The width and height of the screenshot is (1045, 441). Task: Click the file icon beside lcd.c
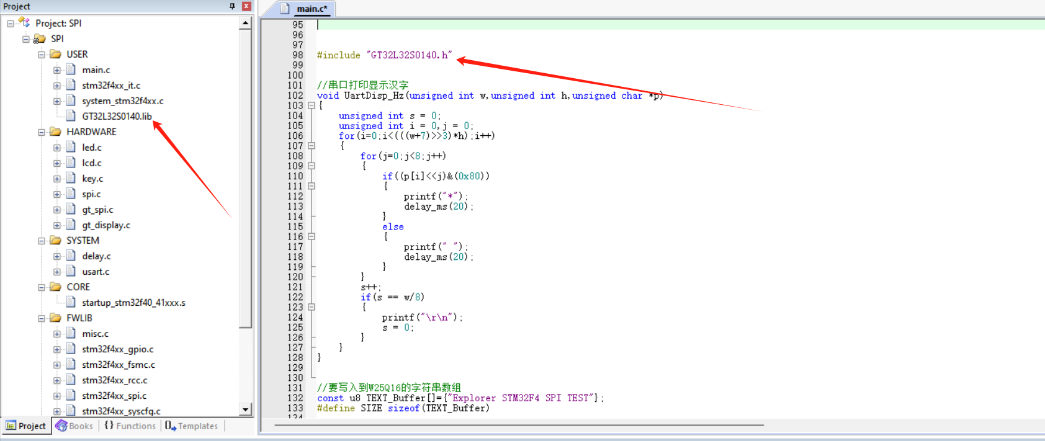tap(71, 163)
